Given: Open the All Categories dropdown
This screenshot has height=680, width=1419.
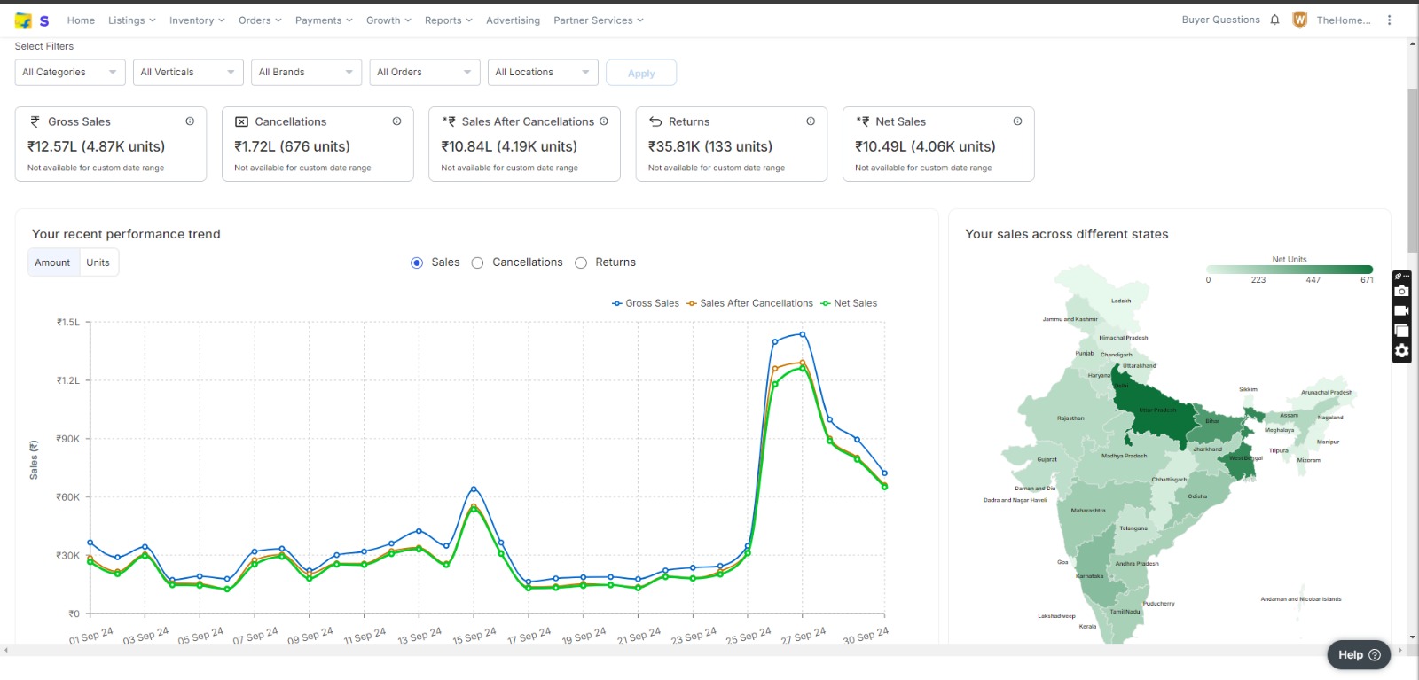Looking at the screenshot, I should (70, 73).
